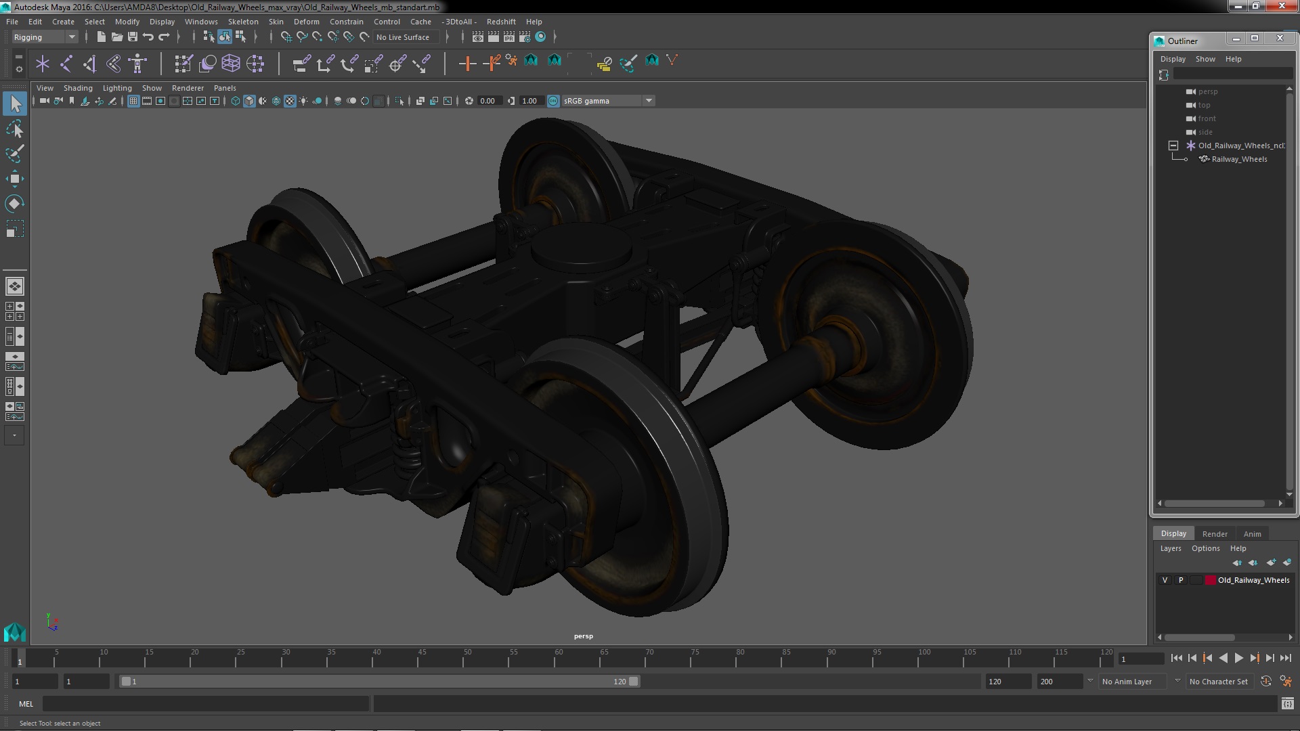Click the Create Joint tool icon
Viewport: 1300px width, 731px height.
pos(66,64)
